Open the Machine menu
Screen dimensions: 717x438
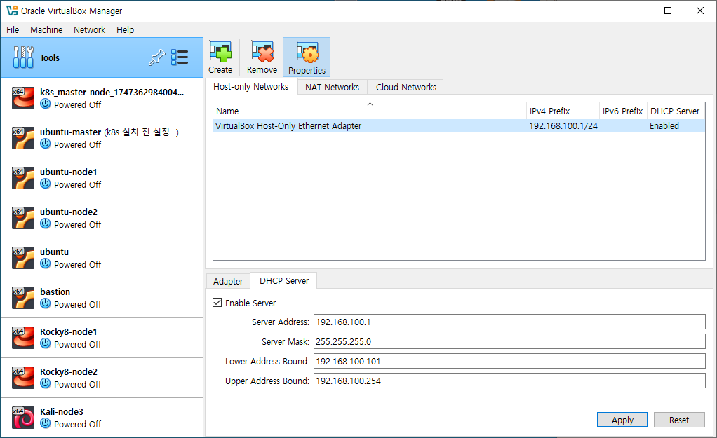coord(46,29)
